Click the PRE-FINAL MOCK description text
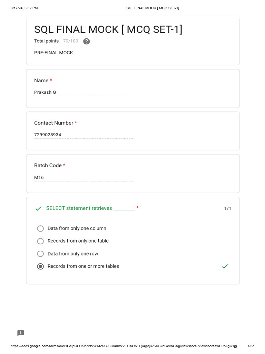265x354 pixels. pyautogui.click(x=53, y=53)
